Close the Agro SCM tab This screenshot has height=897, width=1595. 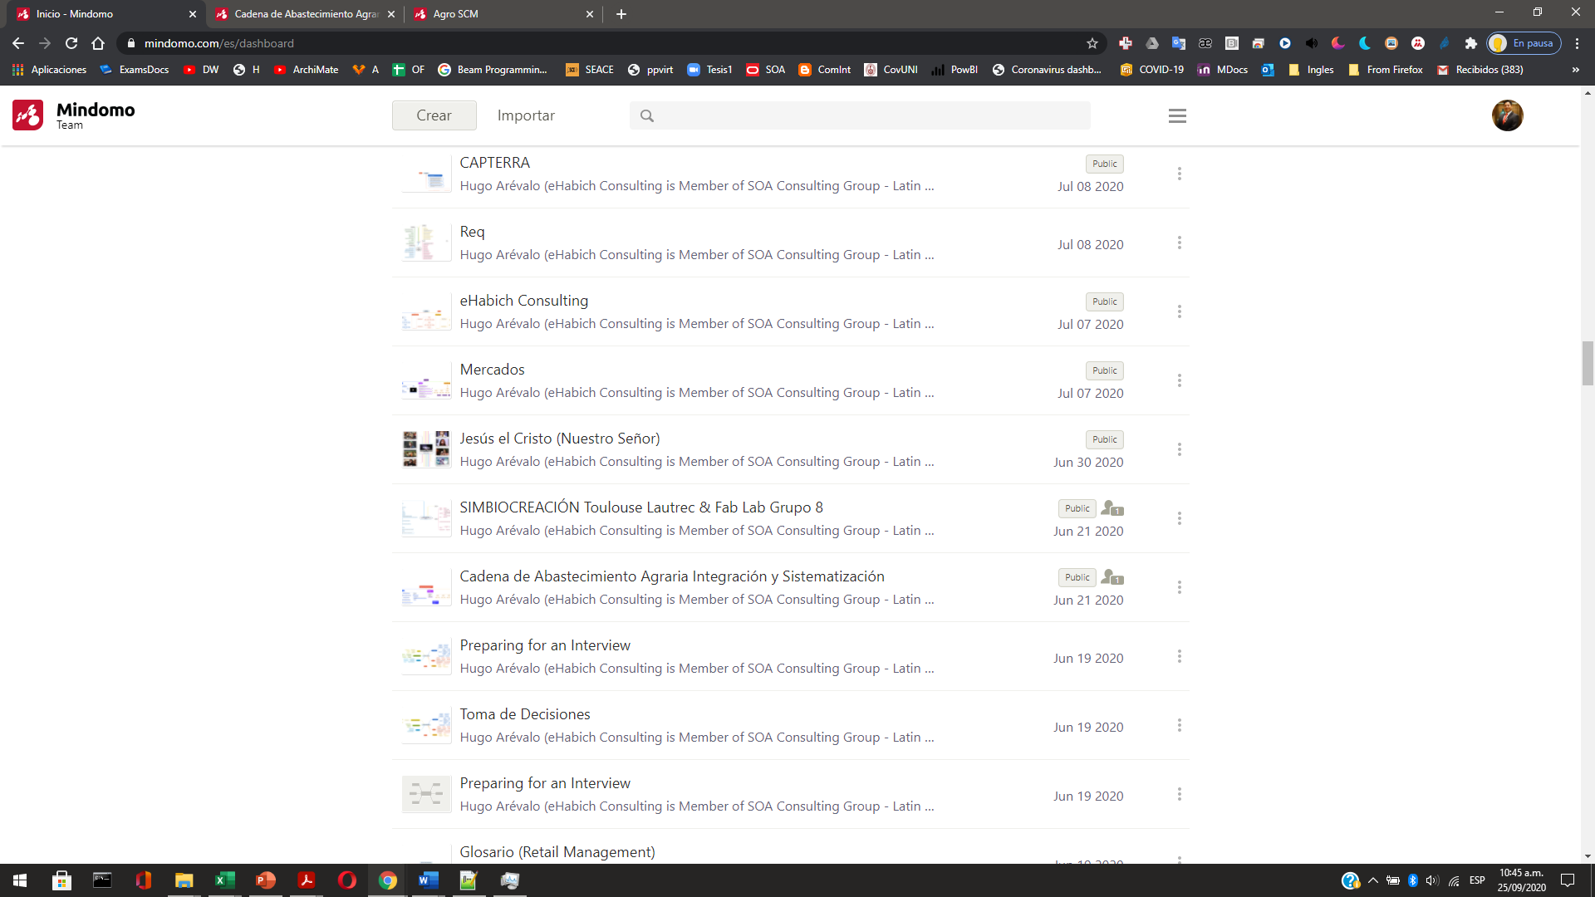(589, 14)
